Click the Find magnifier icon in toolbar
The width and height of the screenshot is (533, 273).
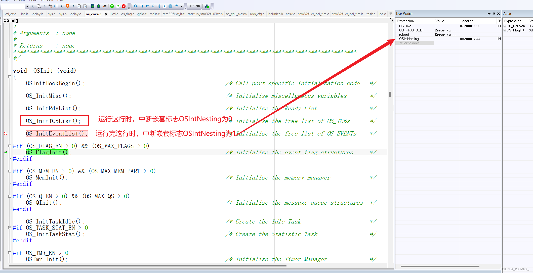[x=38, y=6]
